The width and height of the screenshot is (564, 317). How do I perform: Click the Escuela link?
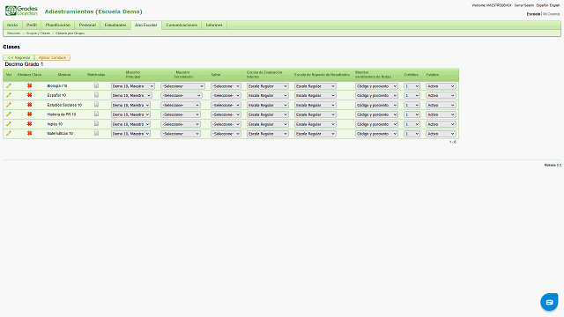(x=533, y=14)
